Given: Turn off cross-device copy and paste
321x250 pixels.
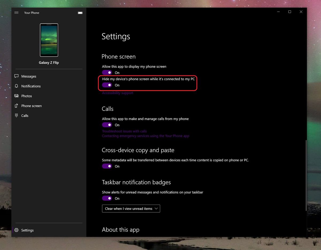Looking at the screenshot, I should click(107, 166).
